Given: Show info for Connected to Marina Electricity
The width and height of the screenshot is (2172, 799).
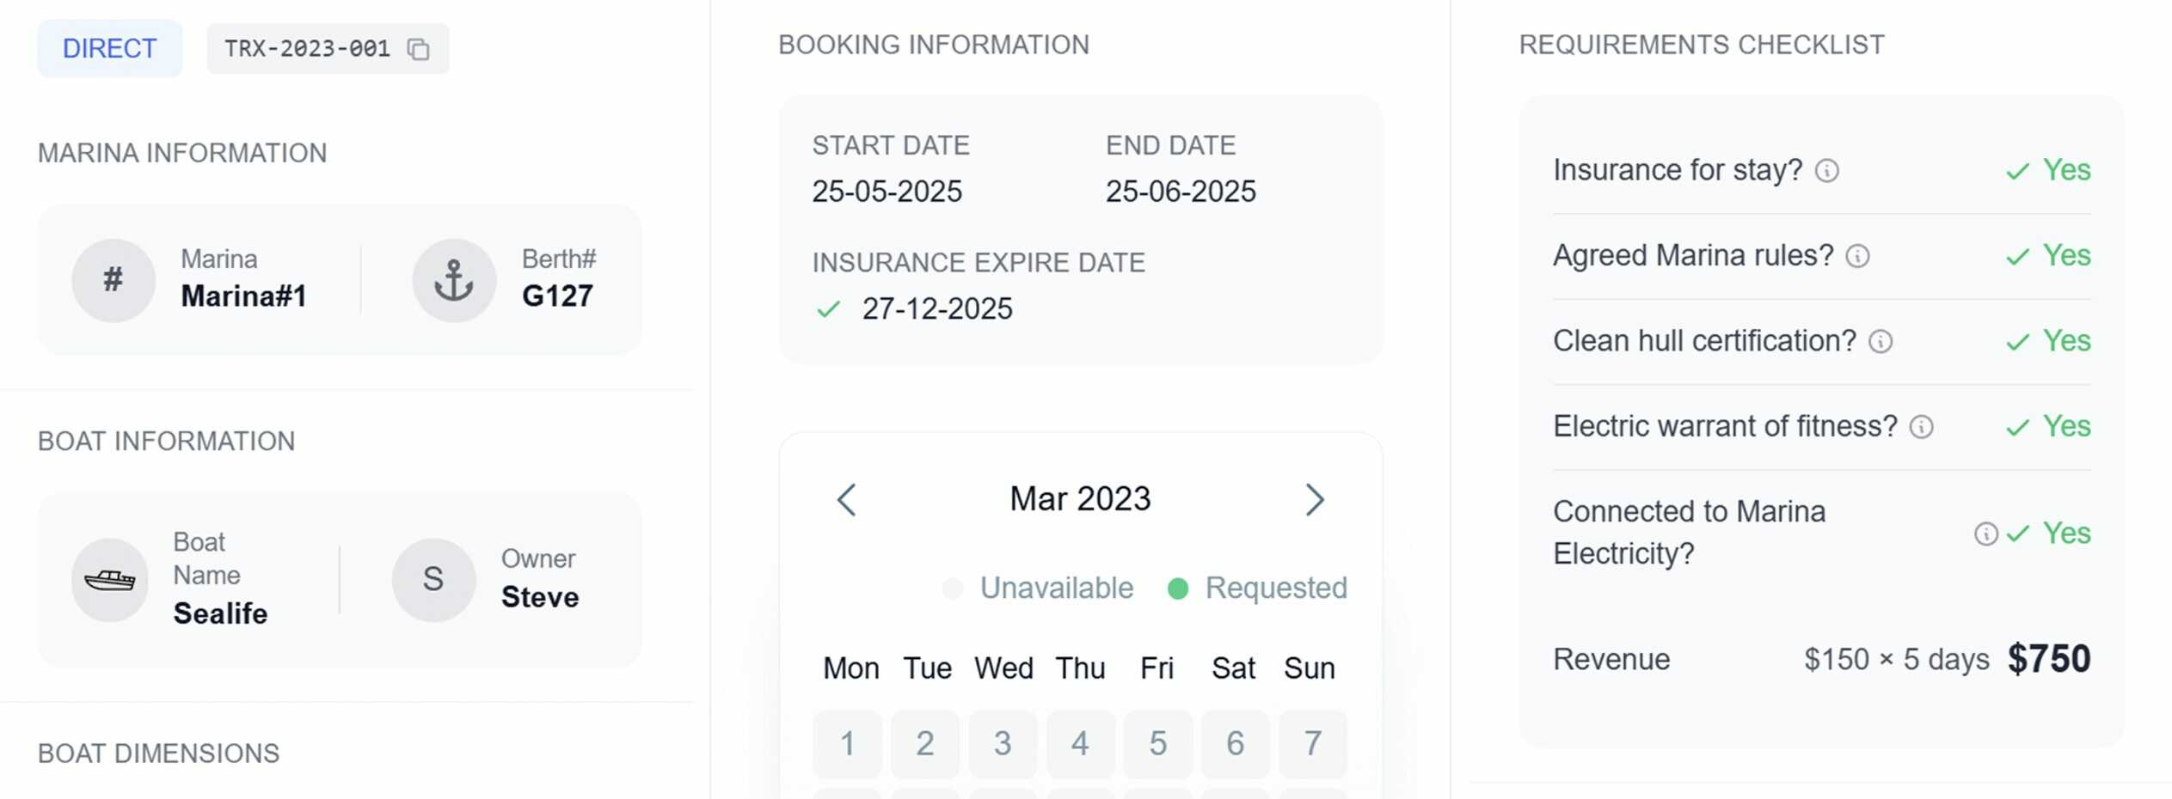Looking at the screenshot, I should click(1985, 534).
